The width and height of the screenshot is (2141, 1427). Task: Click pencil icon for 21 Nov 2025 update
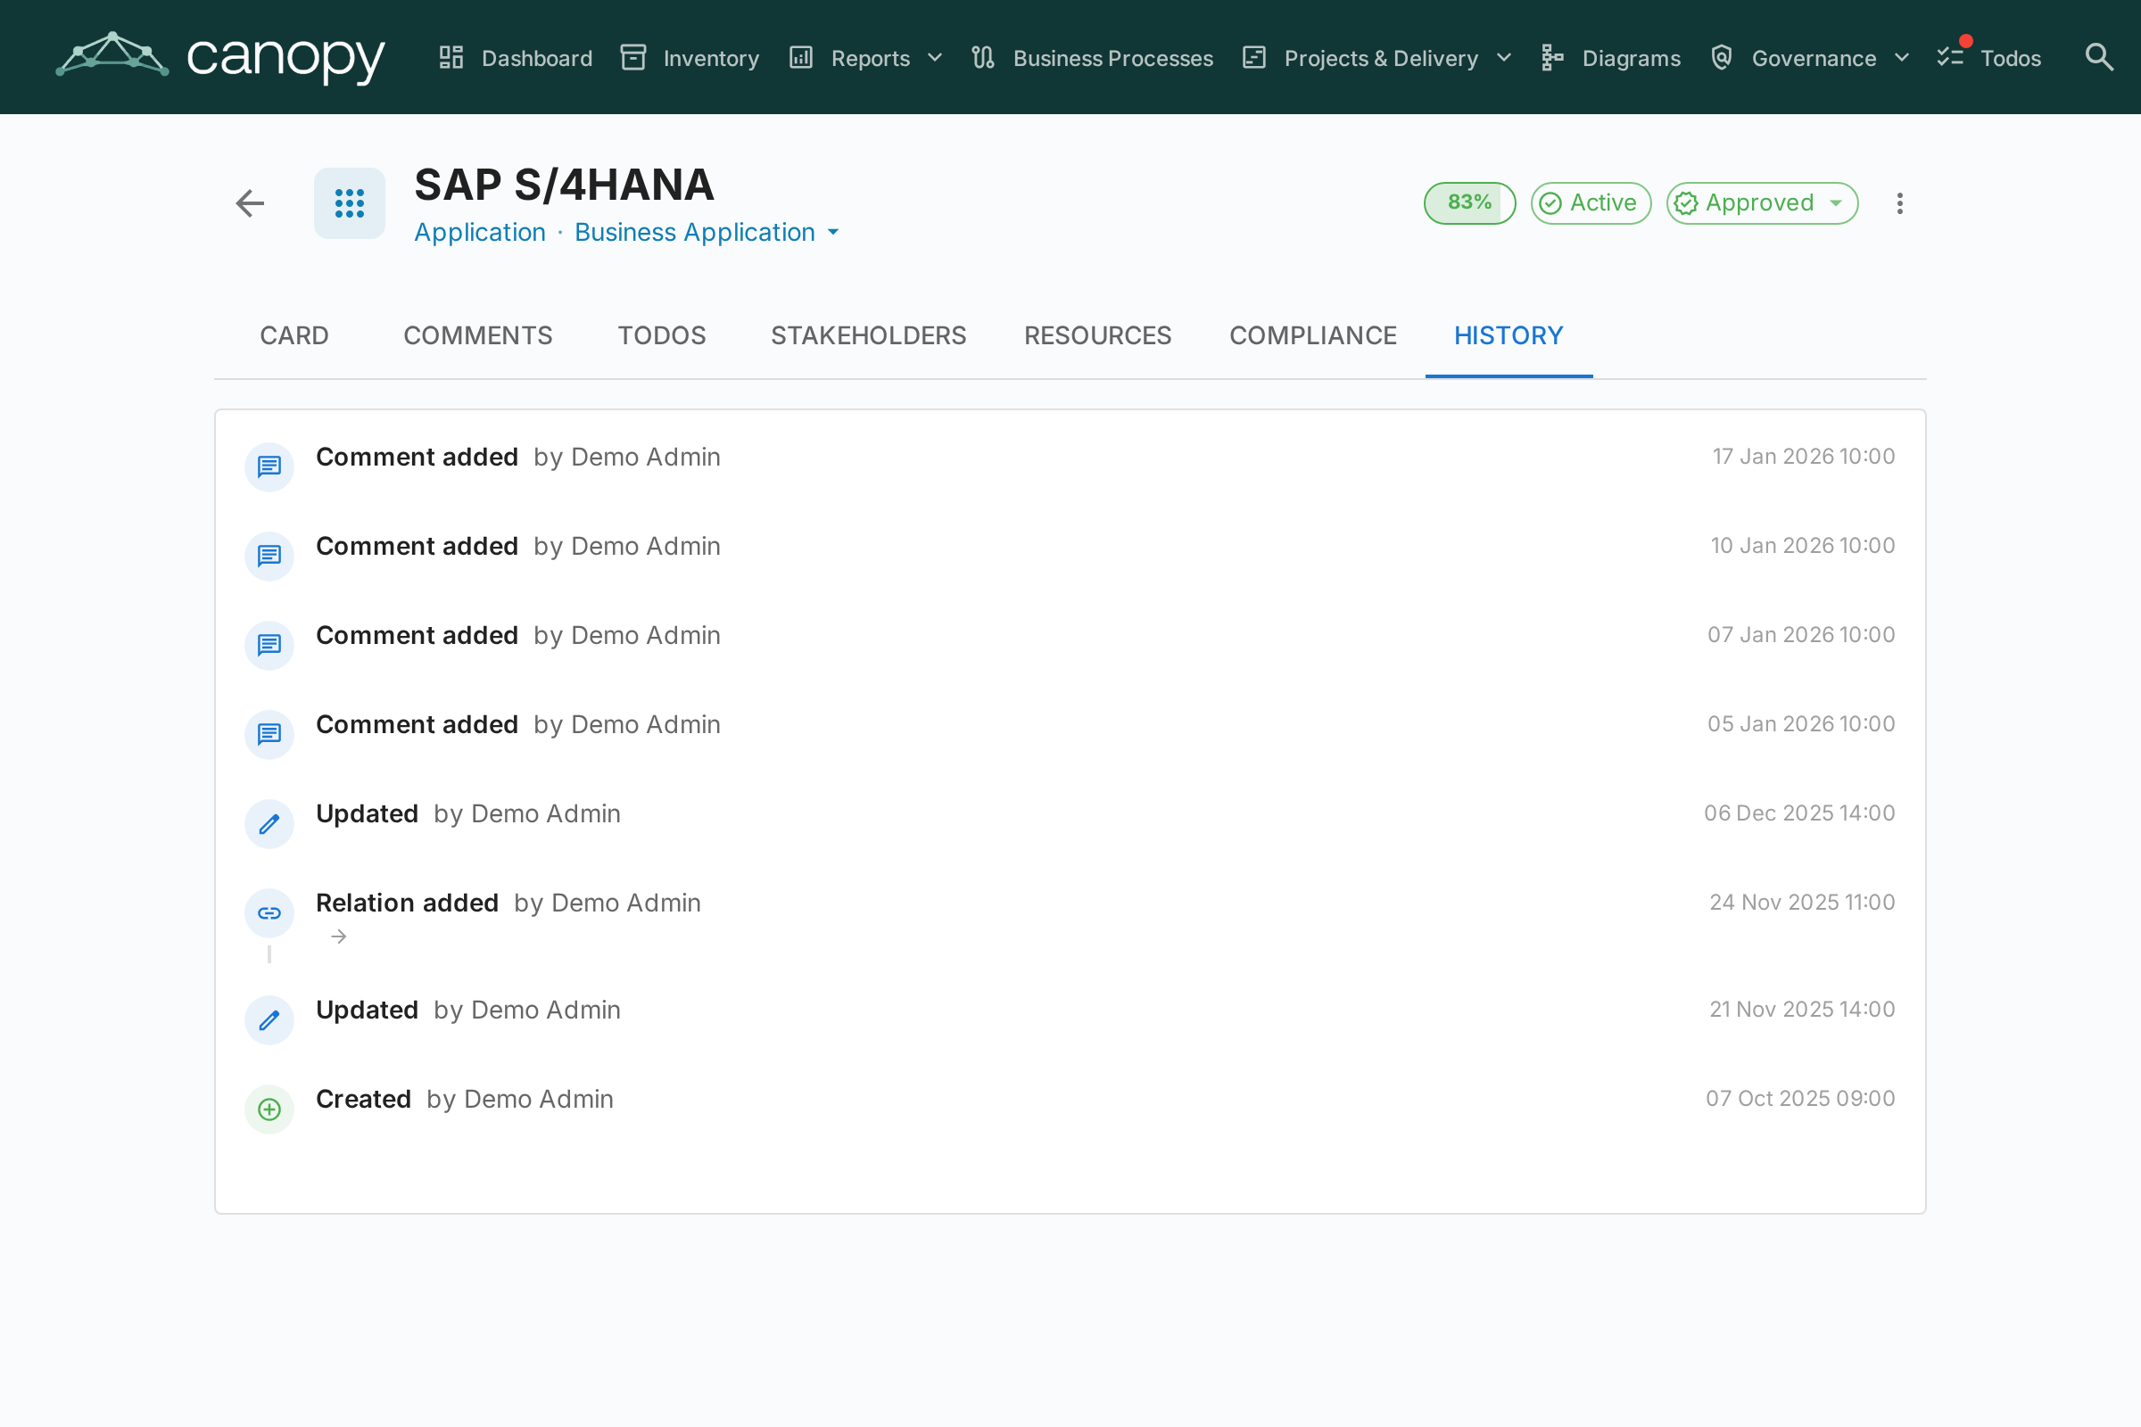pyautogui.click(x=269, y=1020)
